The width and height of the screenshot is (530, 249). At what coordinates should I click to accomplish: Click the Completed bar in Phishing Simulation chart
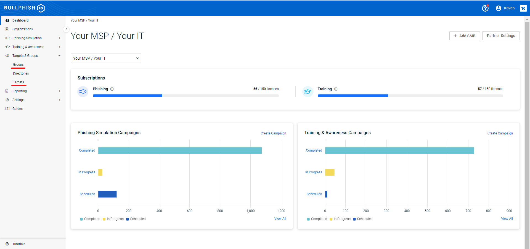coord(180,150)
